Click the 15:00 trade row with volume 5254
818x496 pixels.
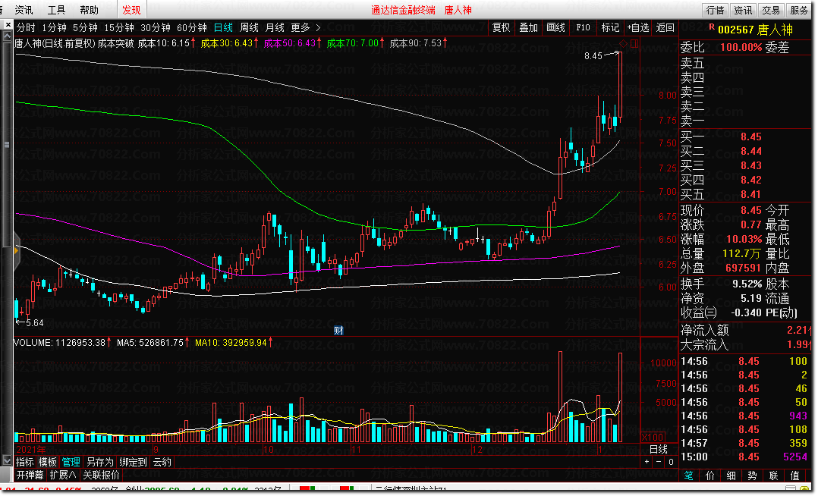(744, 457)
